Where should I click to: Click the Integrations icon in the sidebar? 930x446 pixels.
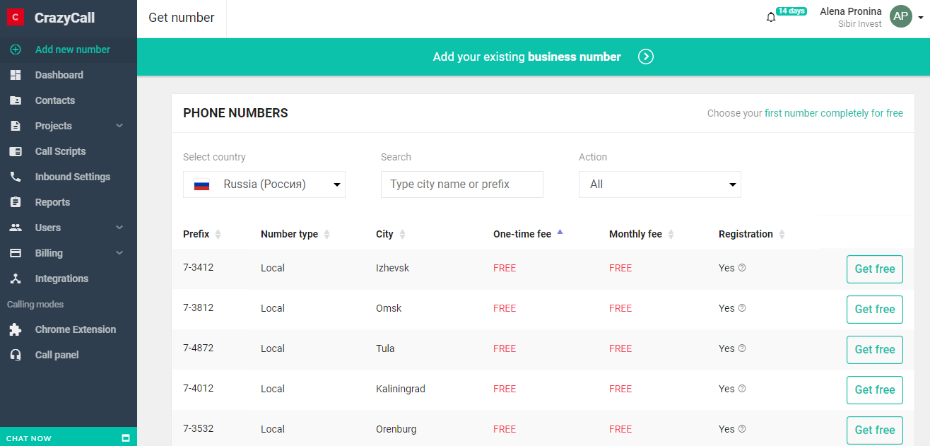coord(16,278)
